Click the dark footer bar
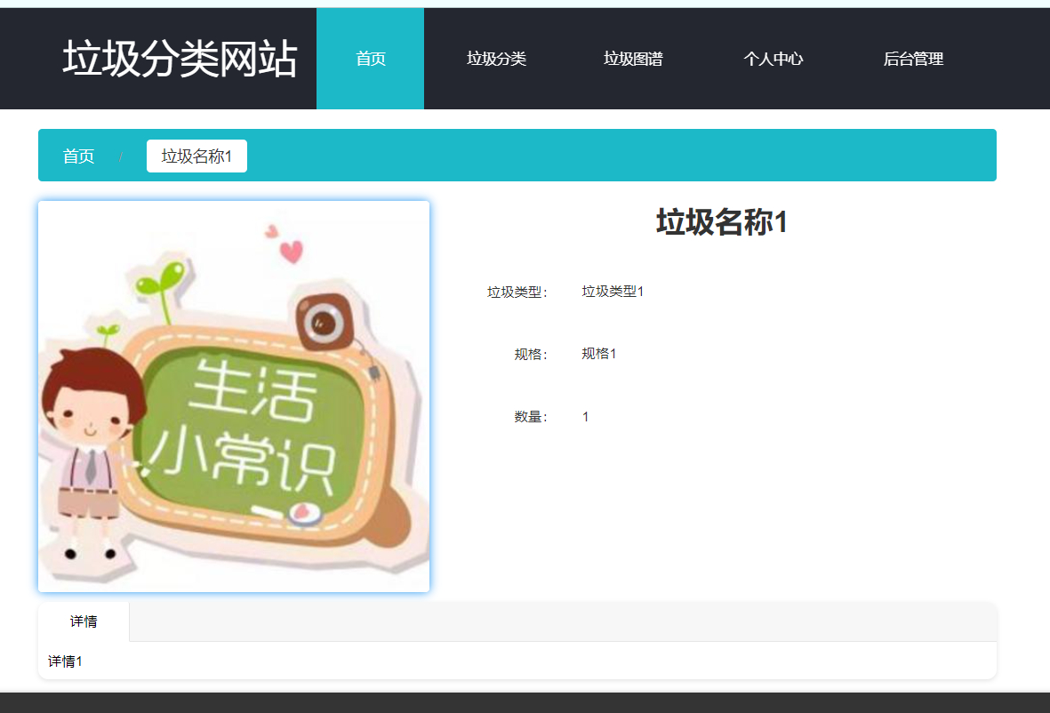The height and width of the screenshot is (713, 1050). coord(525,702)
